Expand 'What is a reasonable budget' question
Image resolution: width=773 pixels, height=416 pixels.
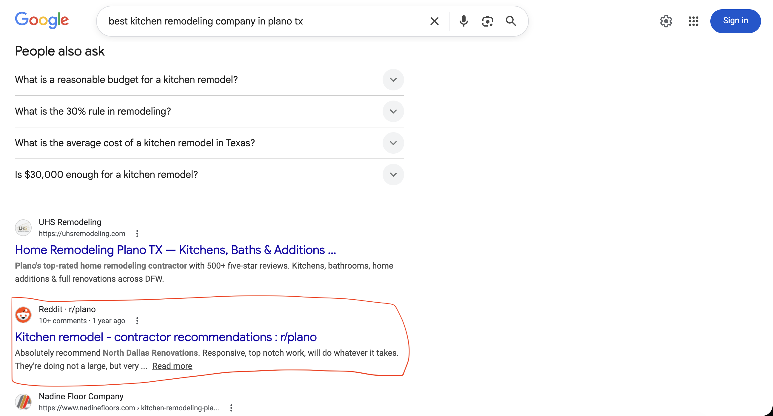point(210,80)
